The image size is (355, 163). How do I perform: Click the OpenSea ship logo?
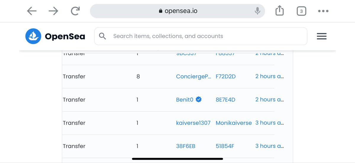pos(33,36)
